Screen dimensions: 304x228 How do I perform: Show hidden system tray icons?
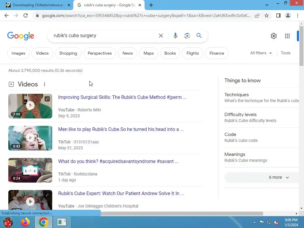click(254, 222)
